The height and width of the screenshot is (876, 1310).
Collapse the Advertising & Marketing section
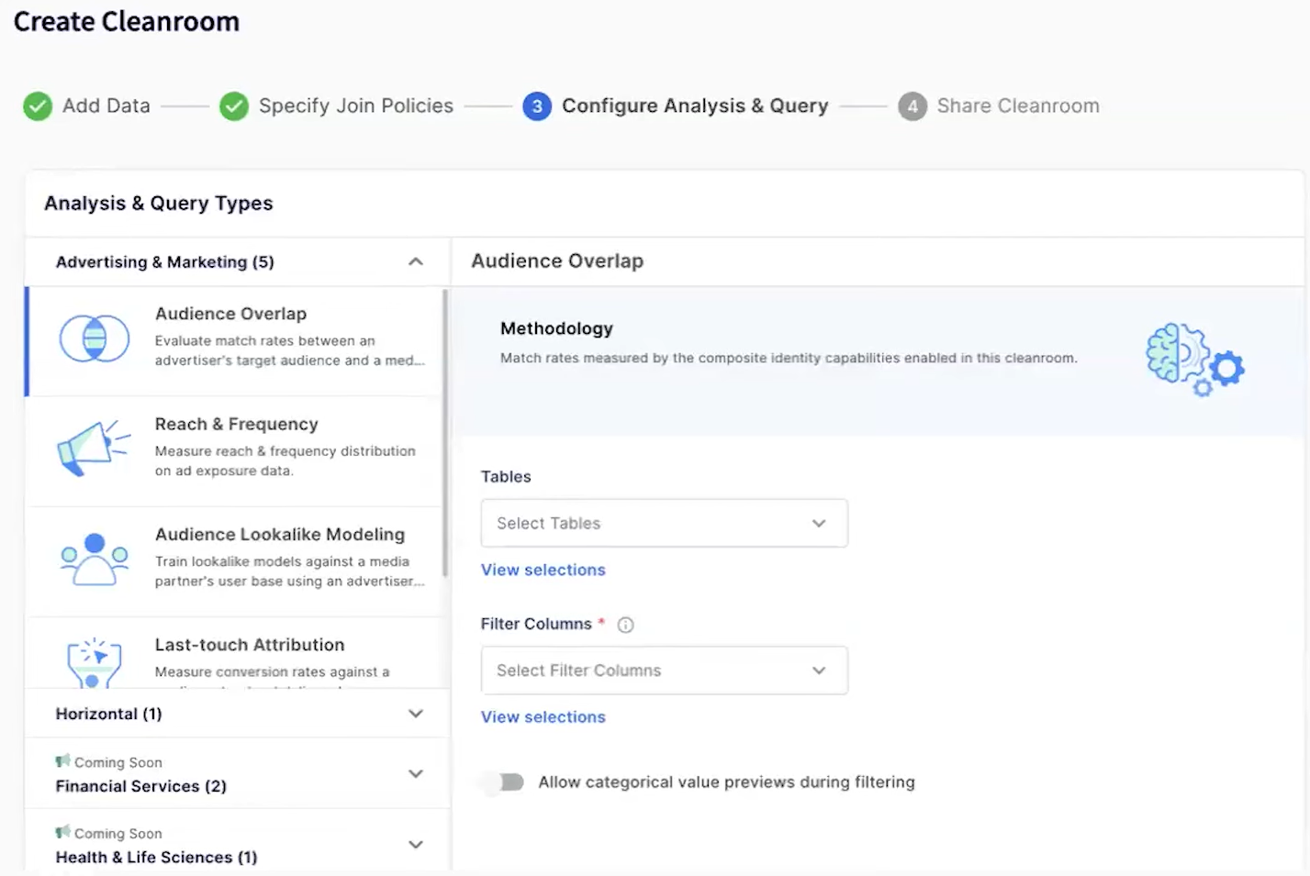(x=415, y=261)
